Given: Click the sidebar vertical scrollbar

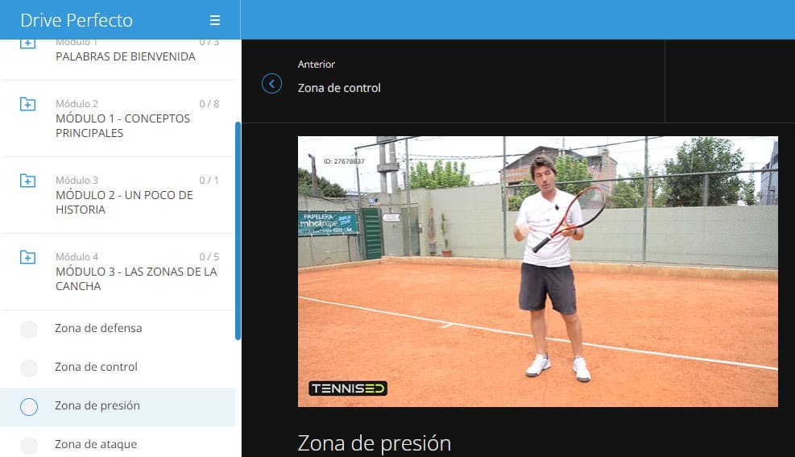Looking at the screenshot, I should (x=238, y=231).
